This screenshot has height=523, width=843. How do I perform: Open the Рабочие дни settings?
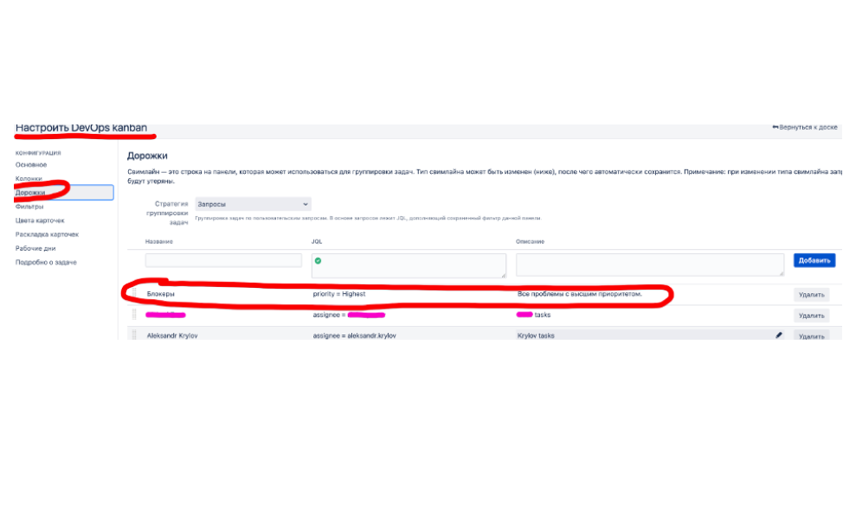click(35, 248)
